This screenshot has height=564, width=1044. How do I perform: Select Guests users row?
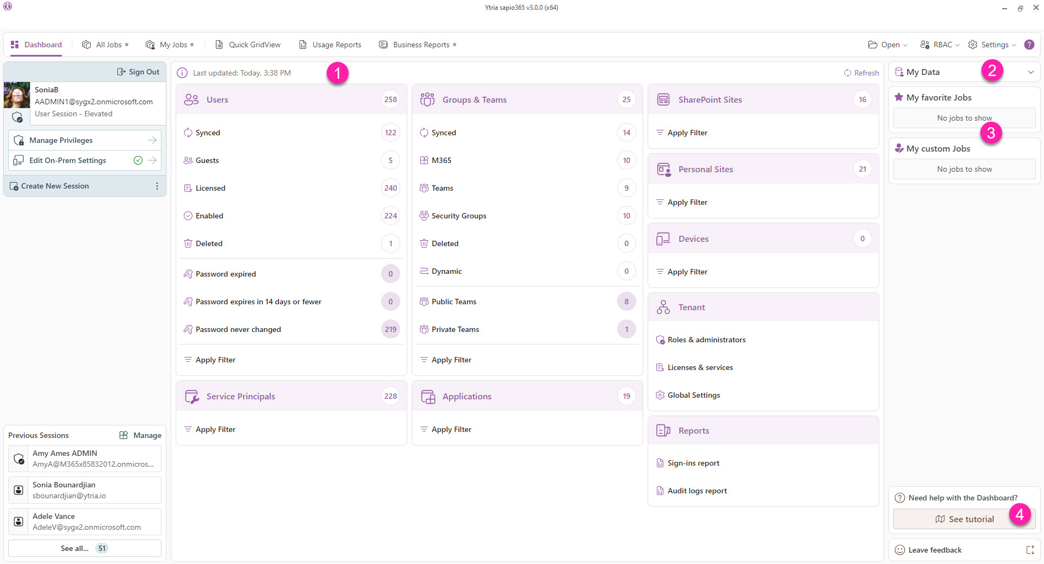point(291,160)
